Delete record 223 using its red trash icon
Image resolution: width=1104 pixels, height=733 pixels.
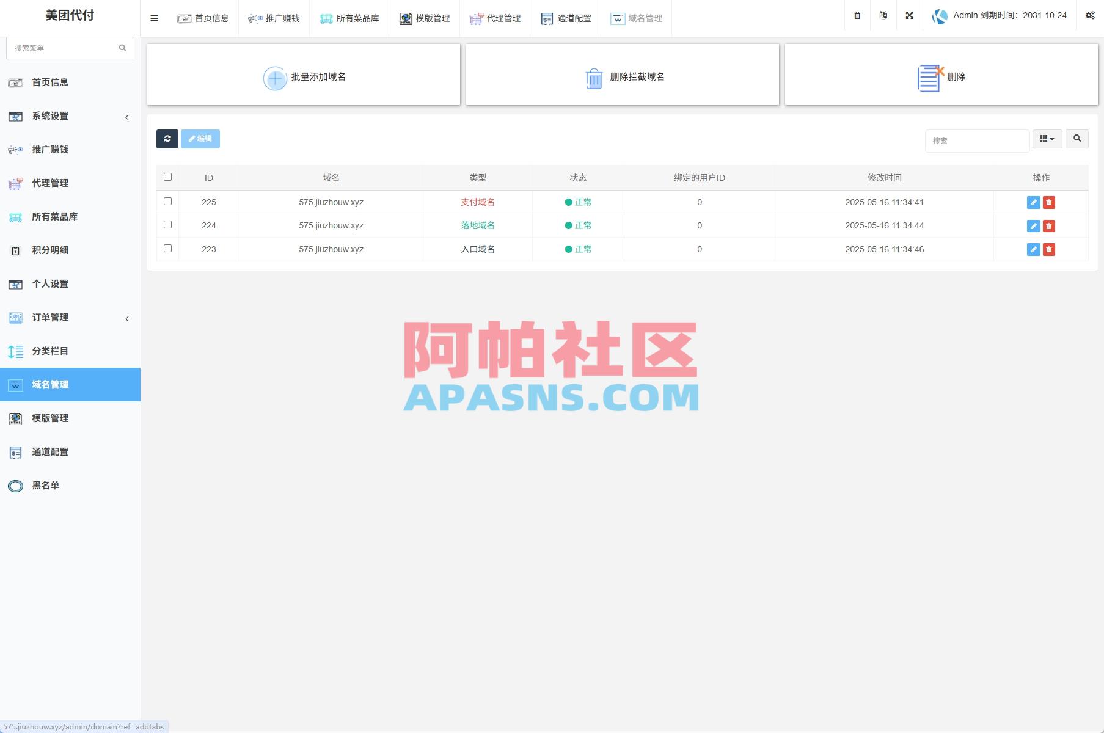pyautogui.click(x=1049, y=249)
